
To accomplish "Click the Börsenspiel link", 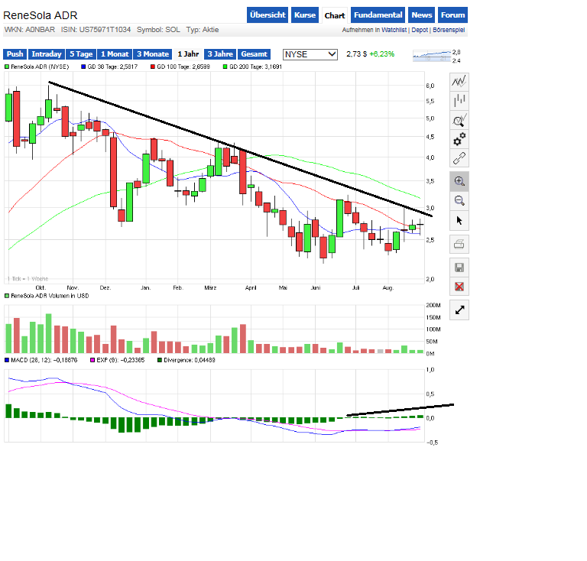I will click(x=450, y=31).
